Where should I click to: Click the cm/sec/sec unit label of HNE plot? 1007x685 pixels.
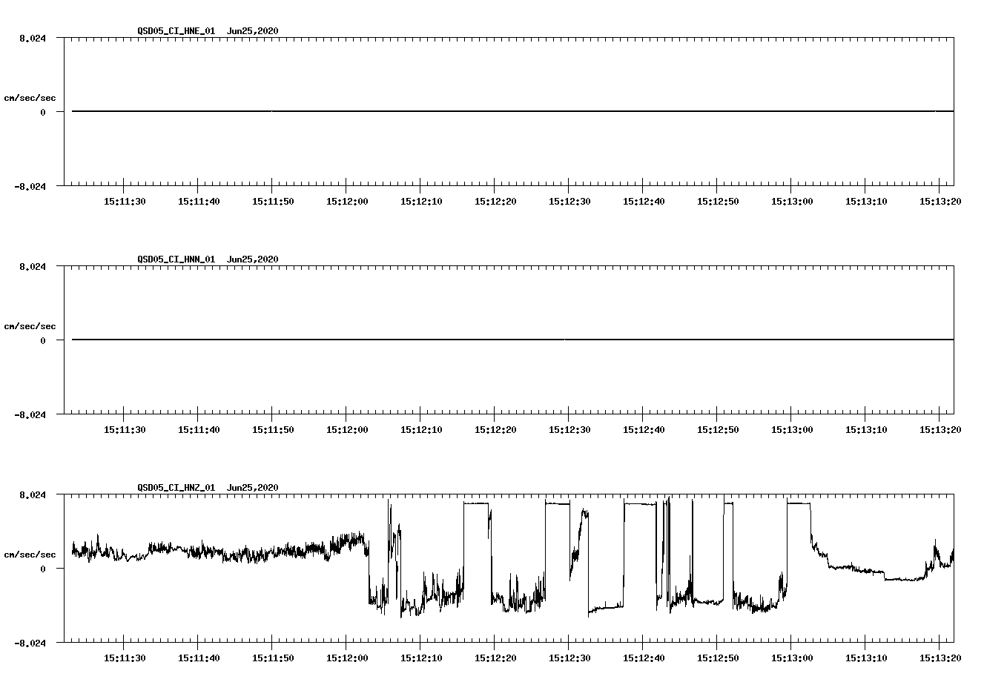[30, 98]
